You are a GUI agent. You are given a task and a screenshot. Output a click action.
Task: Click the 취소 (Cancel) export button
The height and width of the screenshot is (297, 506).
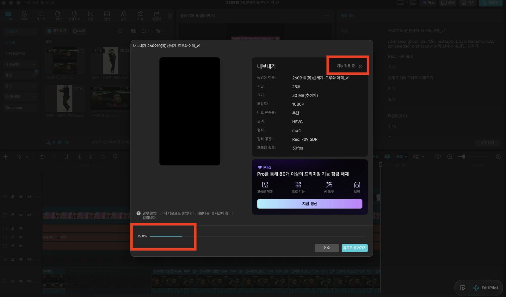(x=327, y=248)
